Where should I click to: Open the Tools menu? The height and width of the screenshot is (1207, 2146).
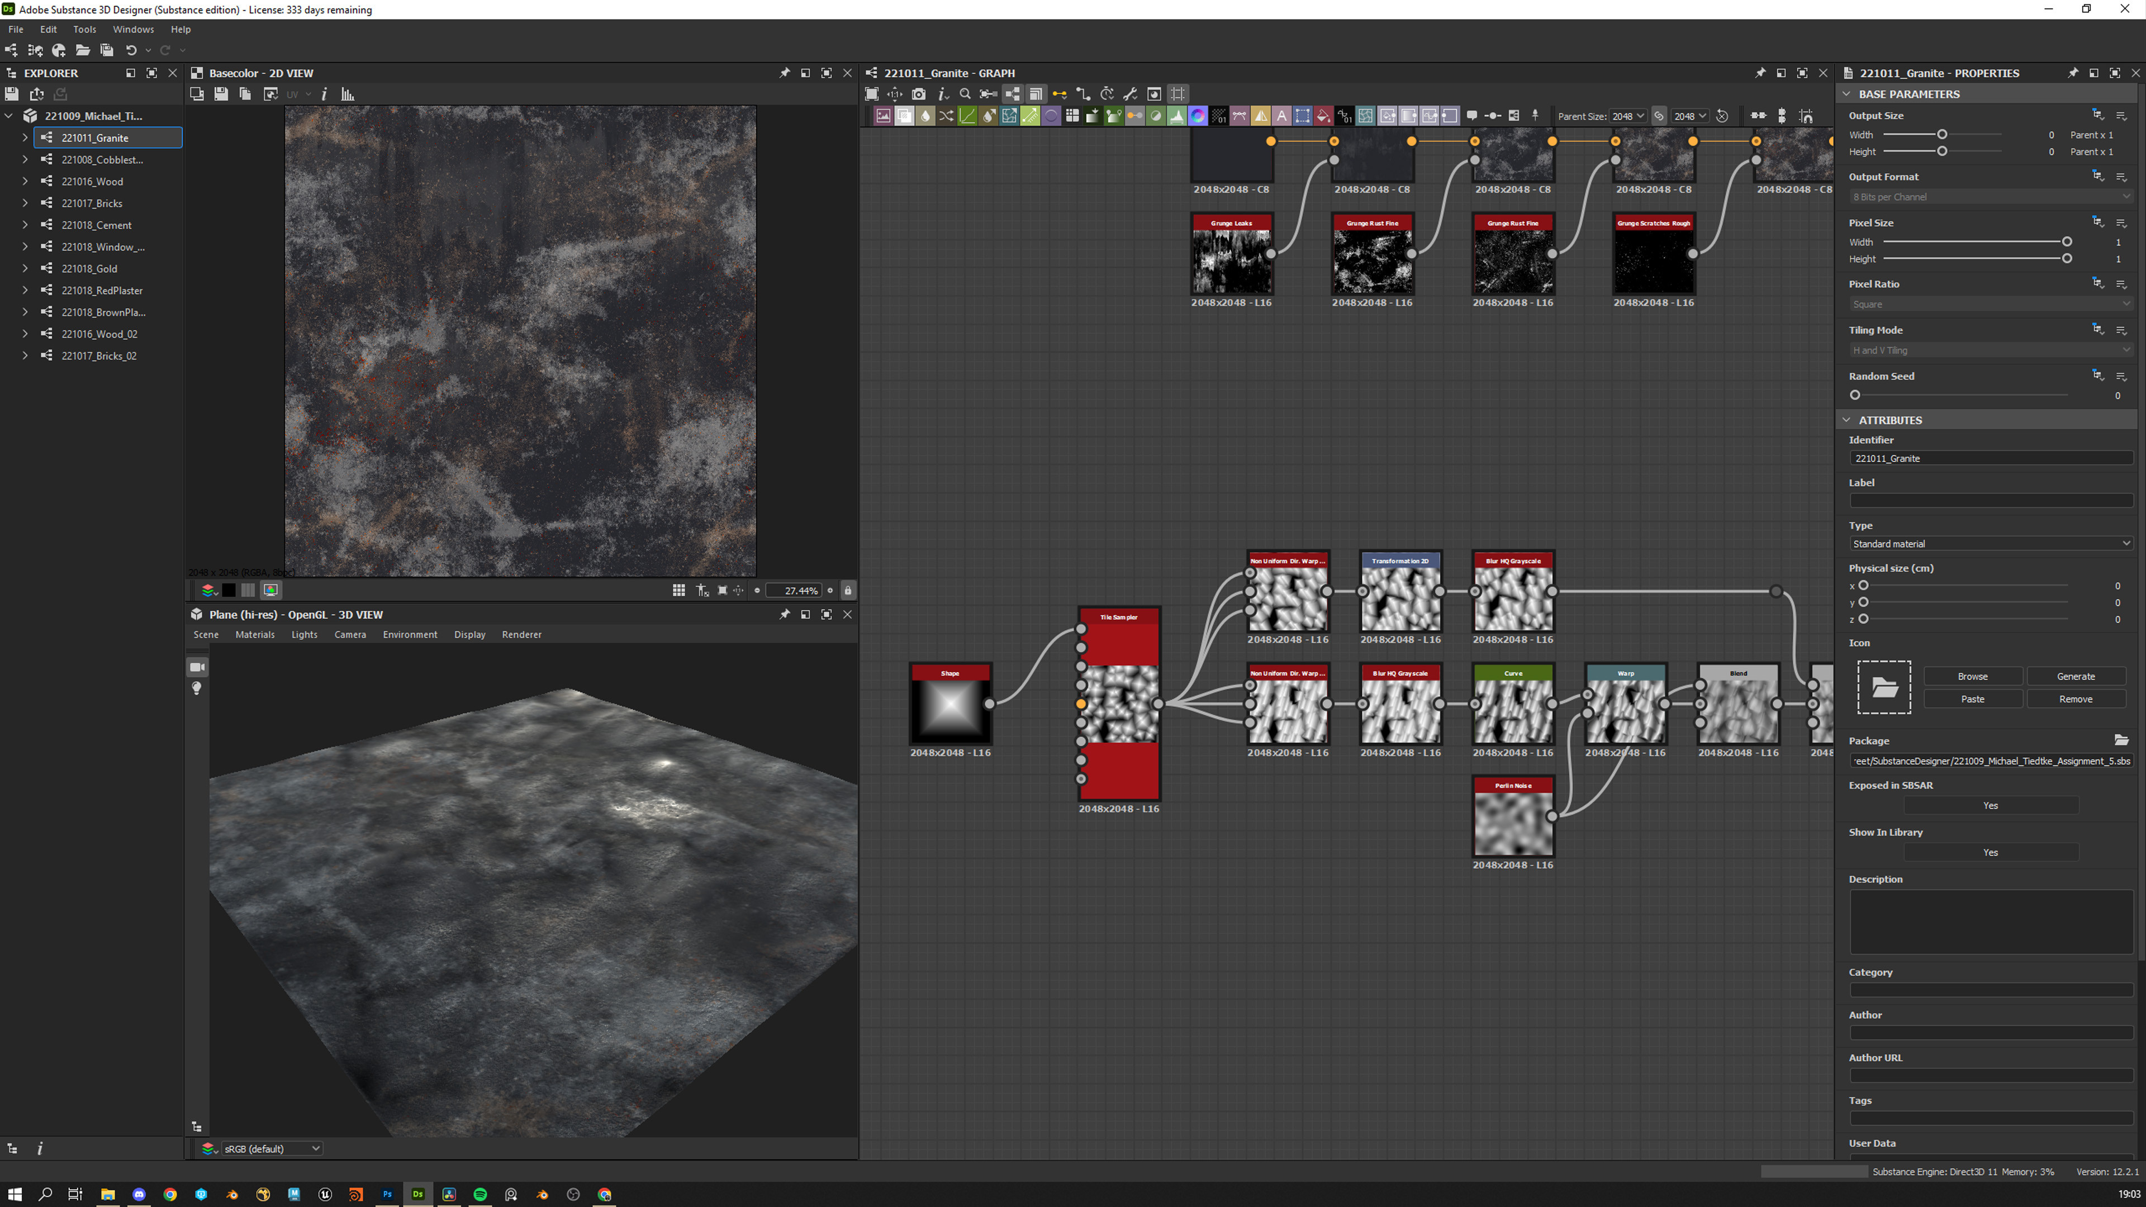coord(84,29)
